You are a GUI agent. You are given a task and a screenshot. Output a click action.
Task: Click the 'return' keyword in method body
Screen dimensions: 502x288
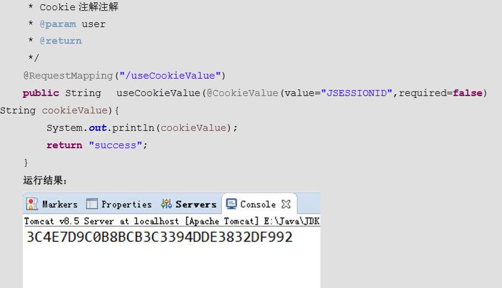pyautogui.click(x=64, y=145)
